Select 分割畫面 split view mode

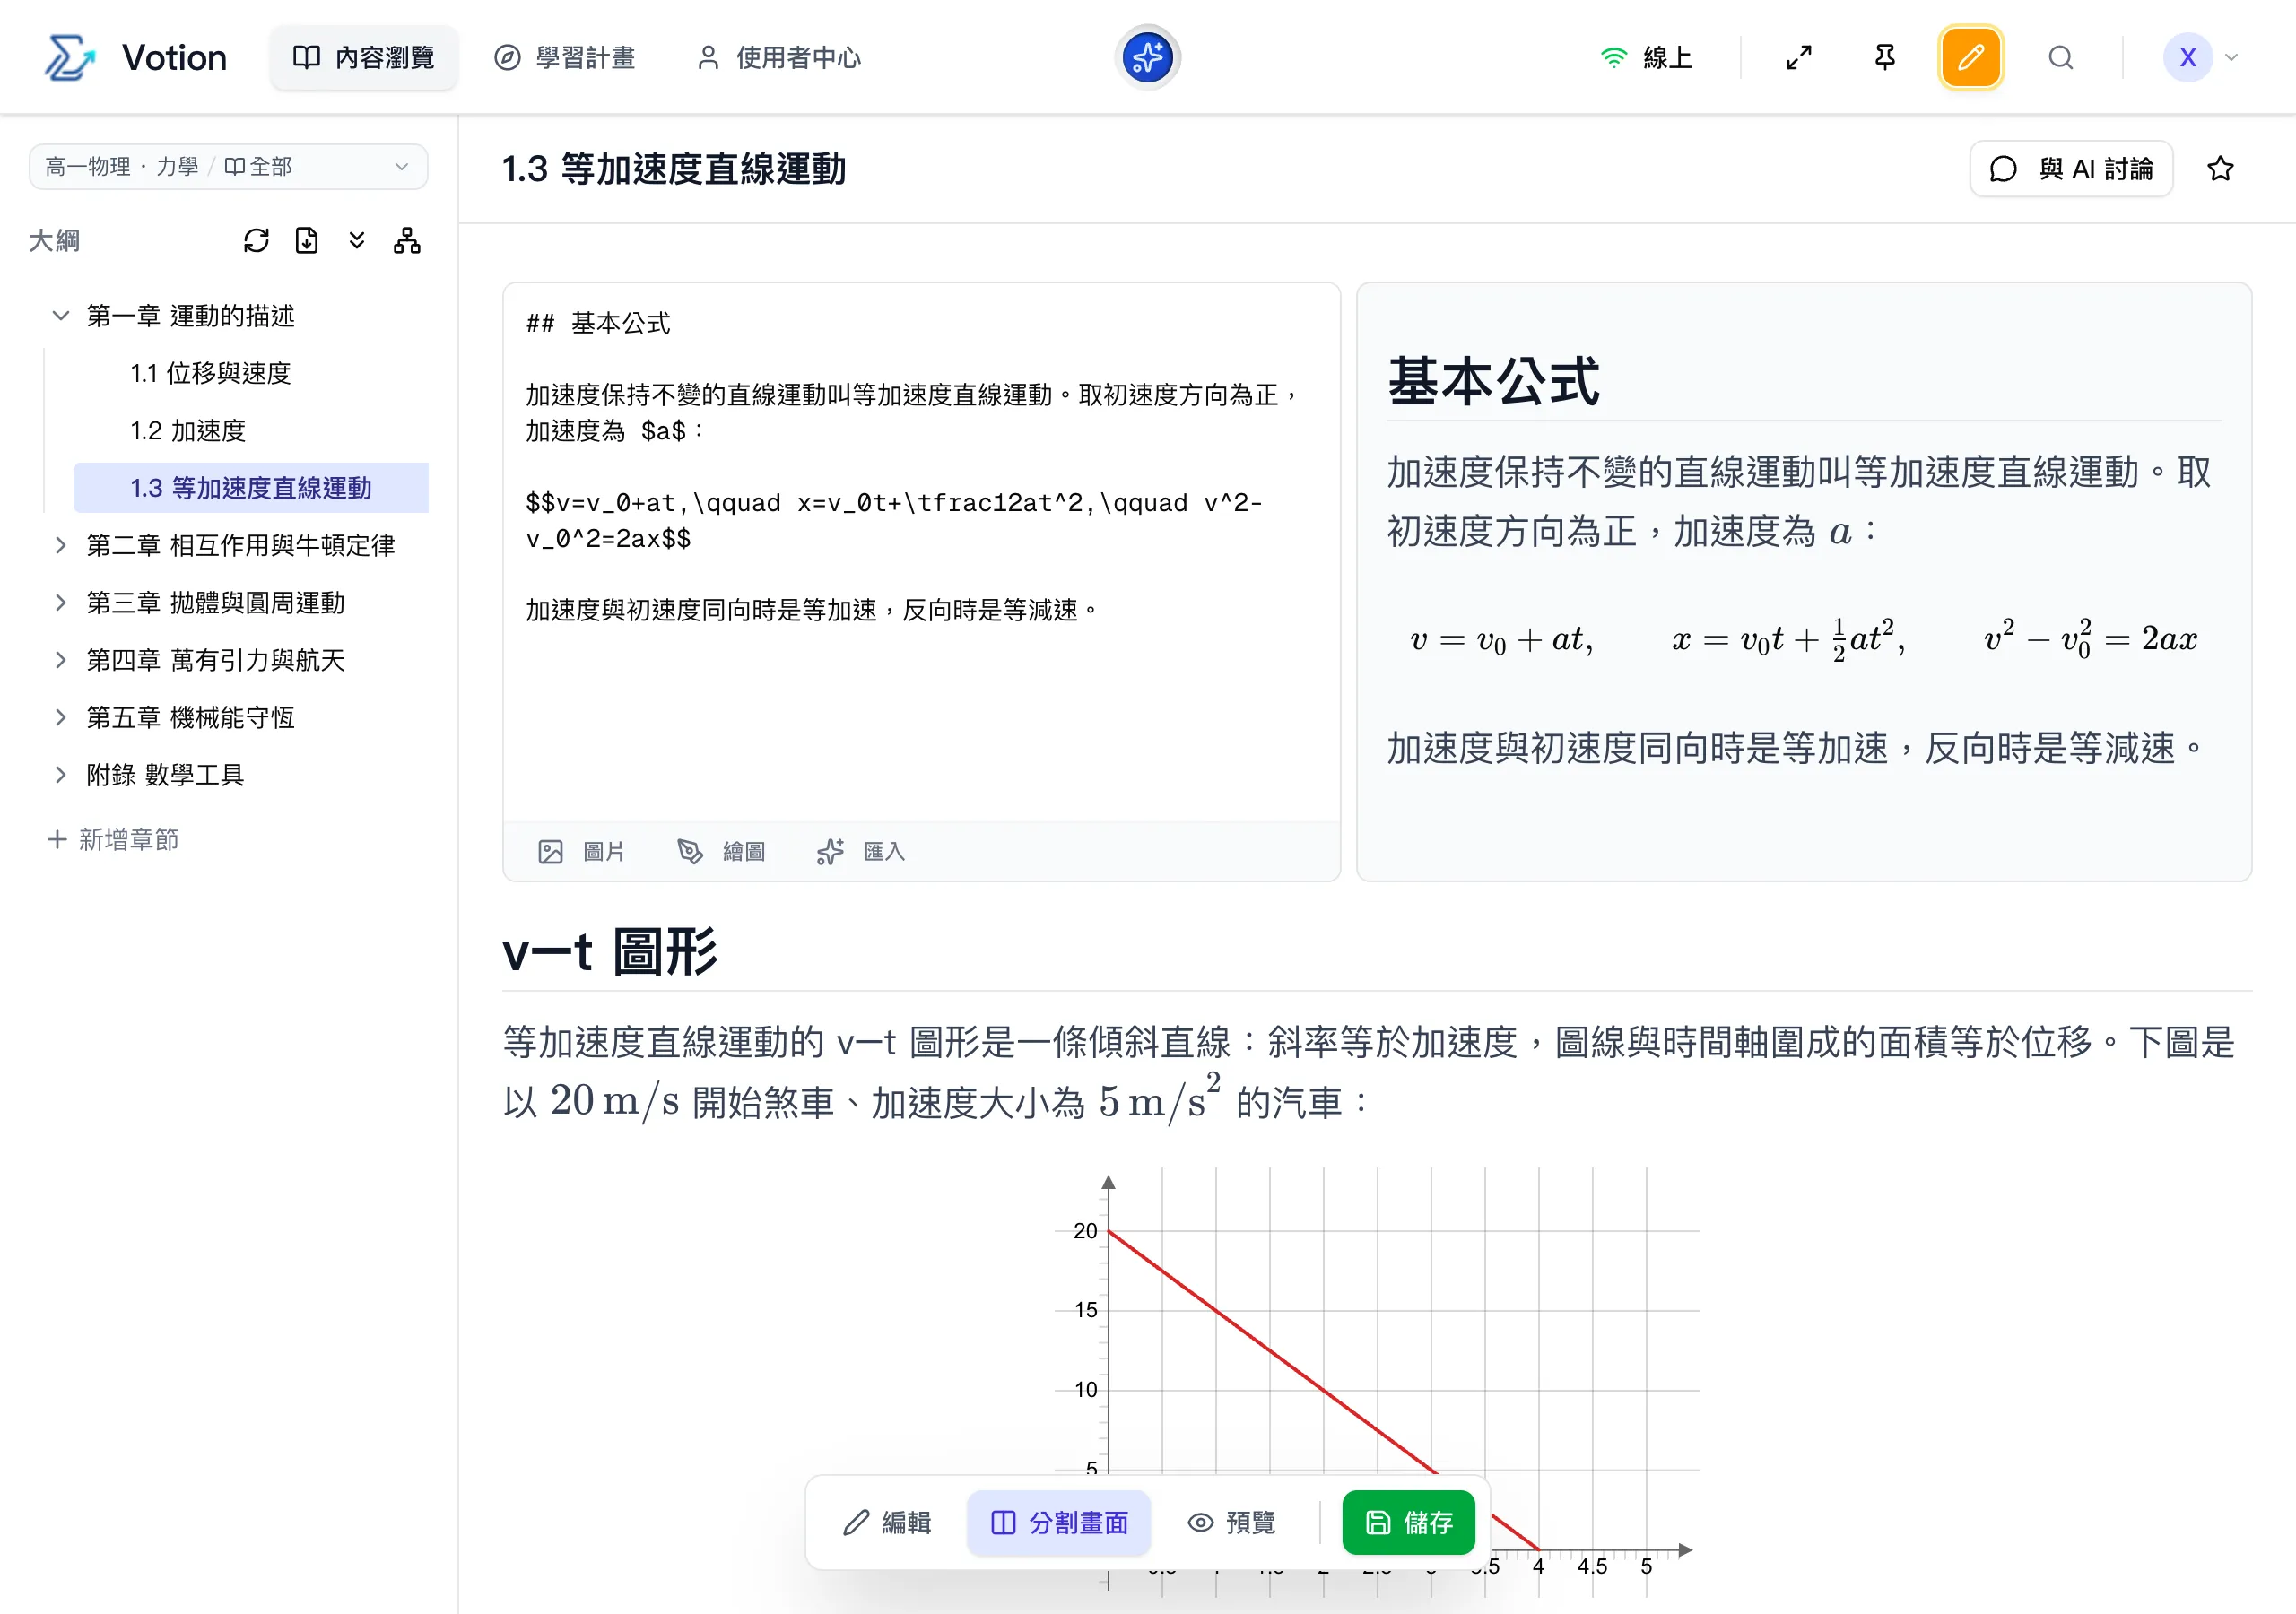tap(1058, 1522)
